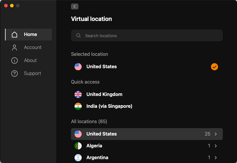This screenshot has width=237, height=163.
Task: Open the Account section label
Action: click(x=33, y=47)
